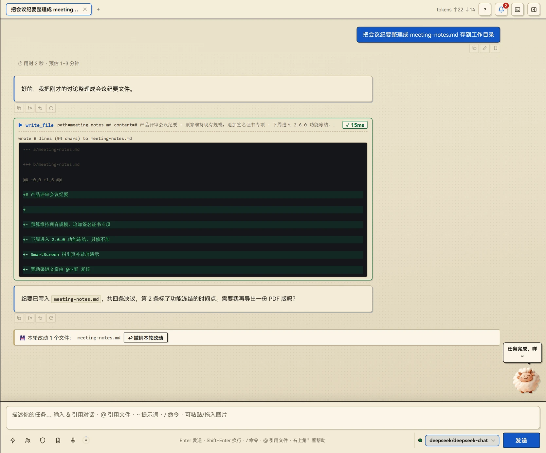Click the file import icon
This screenshot has height=453, width=546.
pos(58,440)
